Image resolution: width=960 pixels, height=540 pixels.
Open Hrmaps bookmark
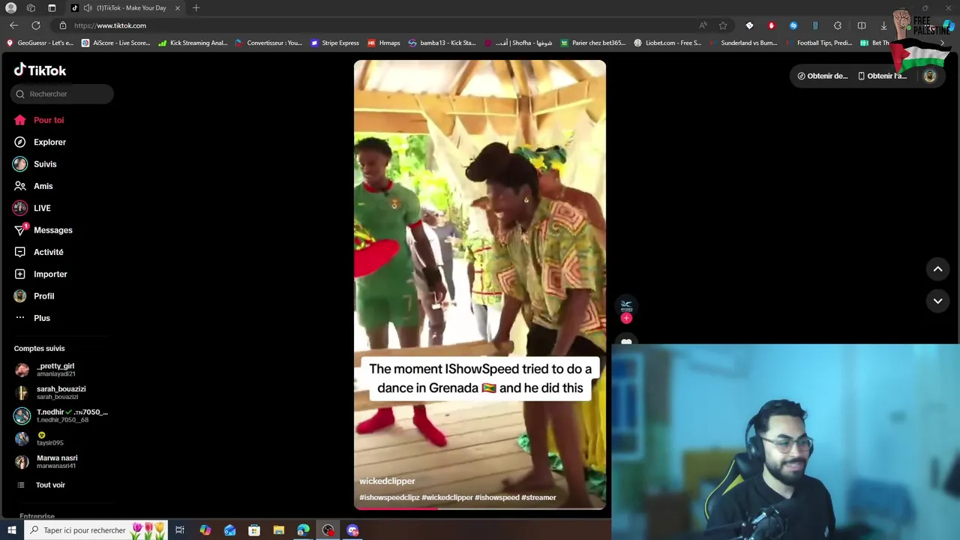point(383,43)
